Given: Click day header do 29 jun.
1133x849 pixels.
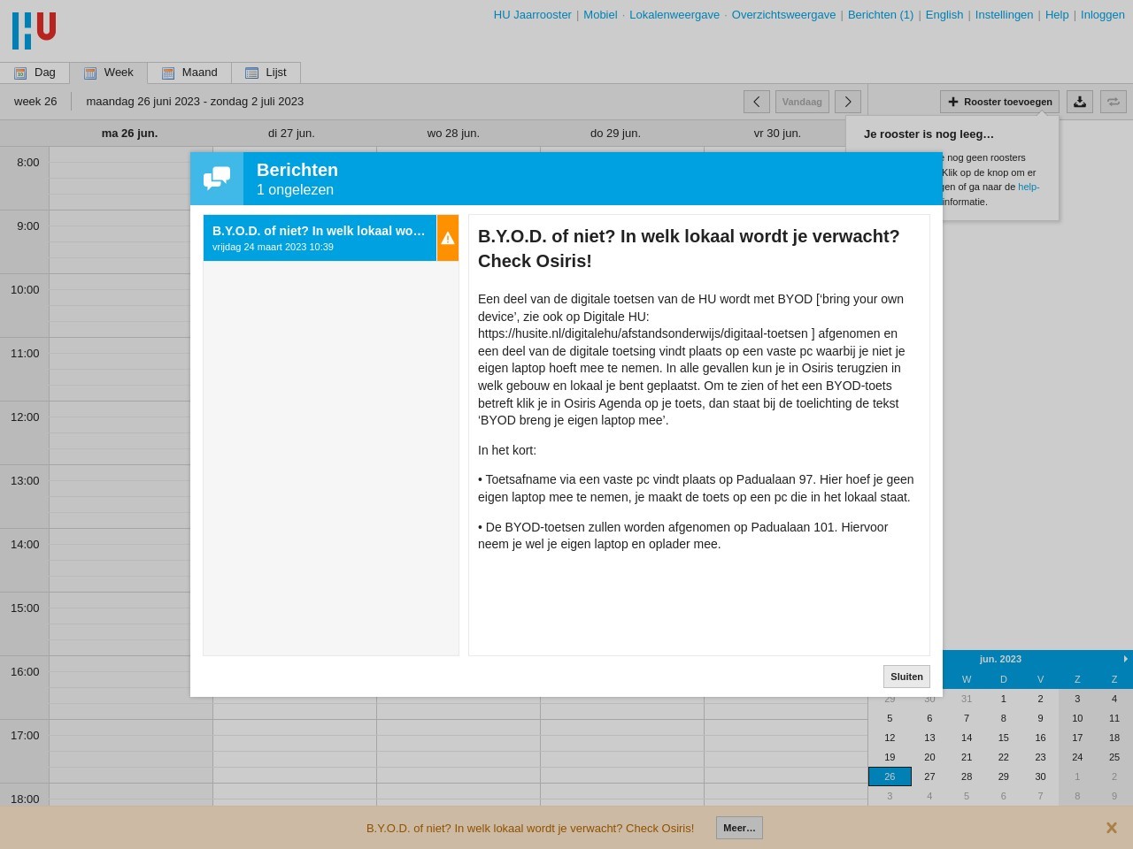Looking at the screenshot, I should point(615,134).
